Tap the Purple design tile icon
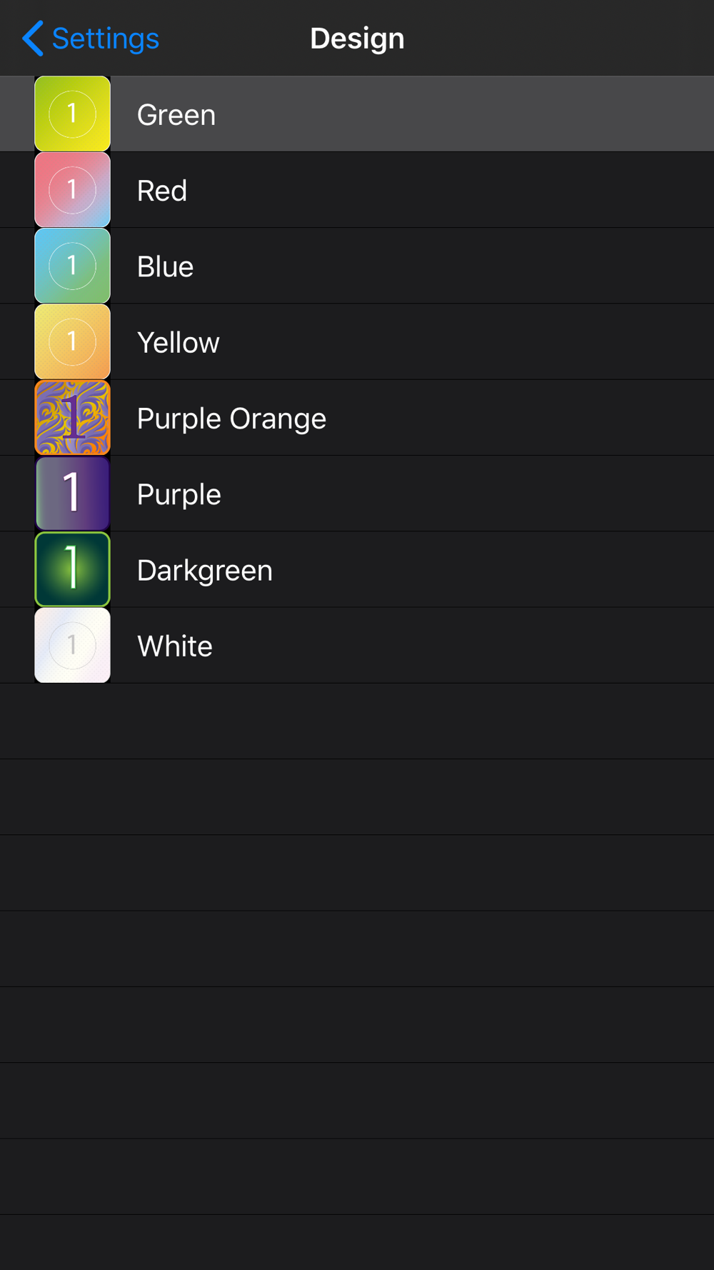Image resolution: width=714 pixels, height=1270 pixels. point(72,494)
